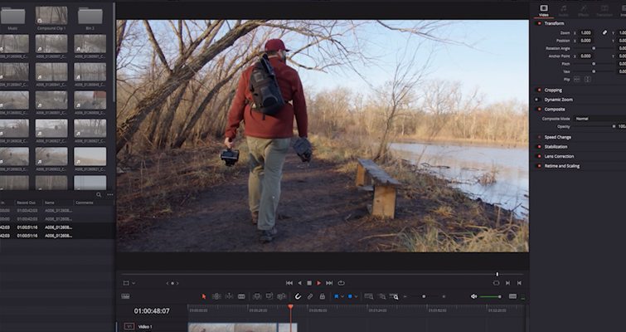Toggle Loop playback icon

[340, 283]
